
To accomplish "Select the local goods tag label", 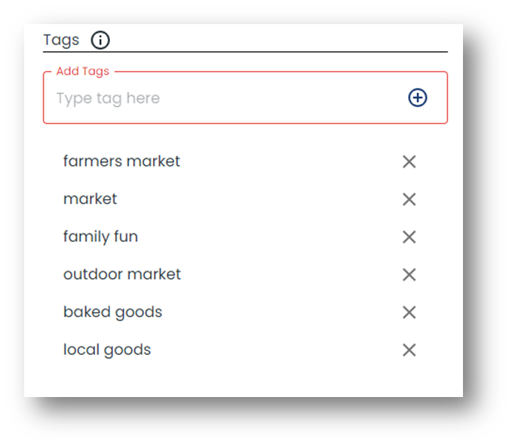I will [x=107, y=350].
